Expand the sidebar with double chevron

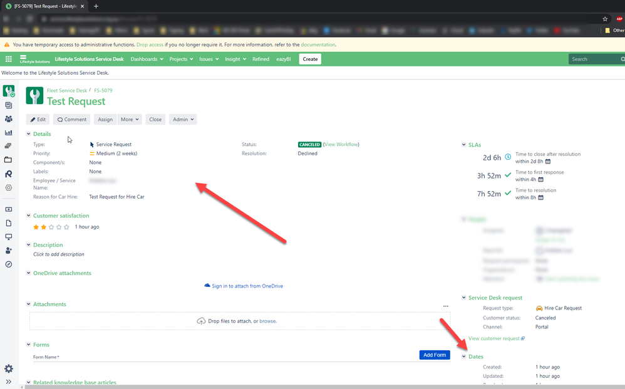pos(8,382)
